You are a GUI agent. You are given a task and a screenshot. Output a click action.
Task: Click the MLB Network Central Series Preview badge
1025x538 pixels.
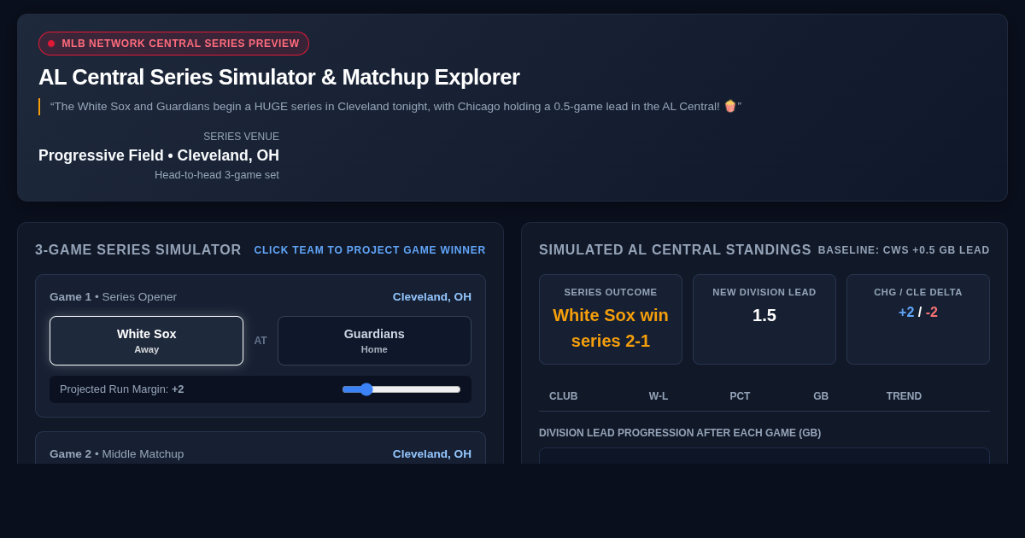pyautogui.click(x=173, y=44)
